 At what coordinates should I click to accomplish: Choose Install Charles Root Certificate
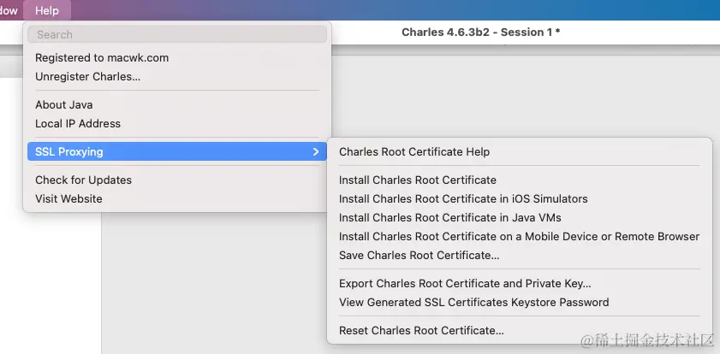pyautogui.click(x=418, y=180)
